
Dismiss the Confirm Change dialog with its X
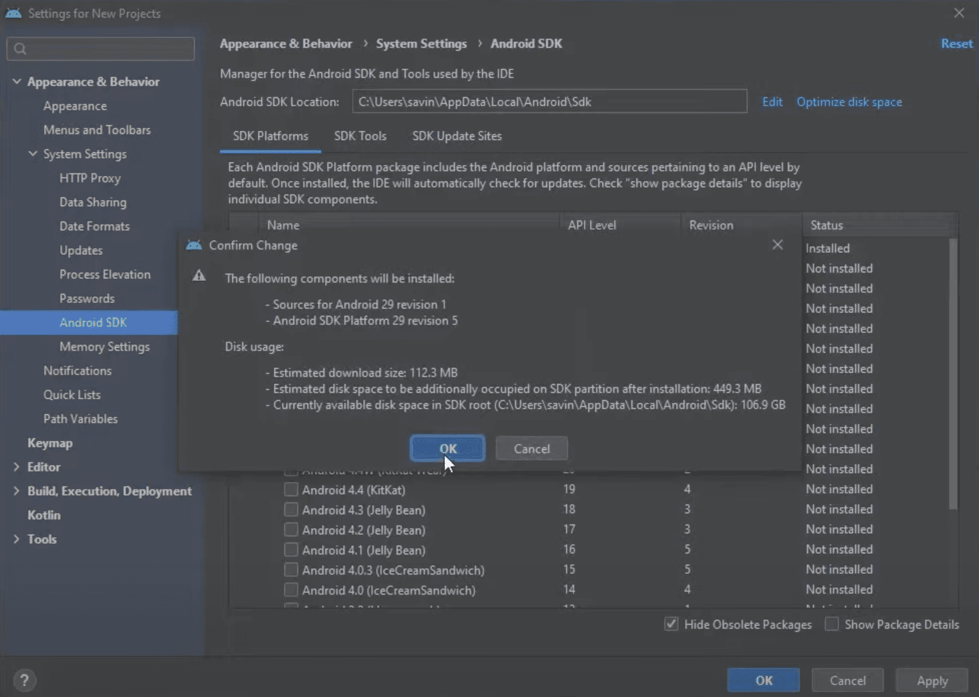pyautogui.click(x=777, y=245)
